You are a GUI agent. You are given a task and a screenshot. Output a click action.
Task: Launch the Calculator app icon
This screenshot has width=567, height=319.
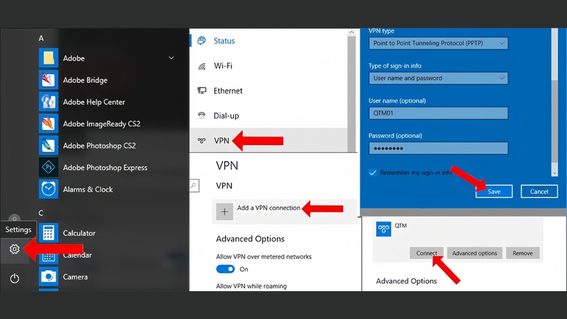[x=48, y=233]
